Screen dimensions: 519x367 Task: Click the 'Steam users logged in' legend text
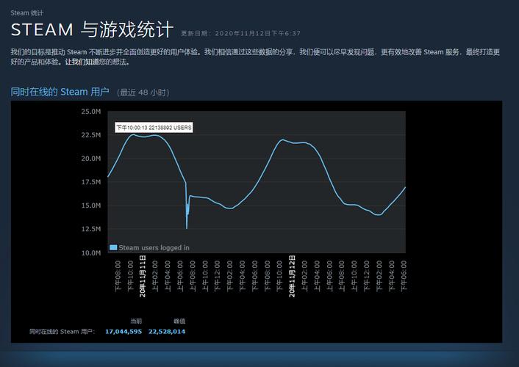[154, 247]
